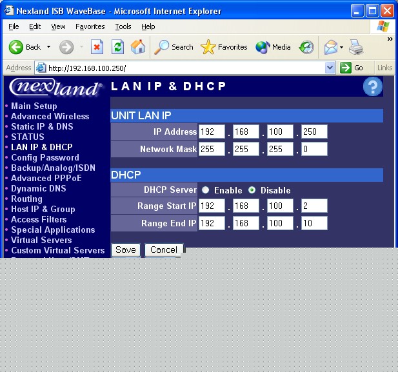
Task: Open the Media globe toolbar button
Action: [273, 47]
